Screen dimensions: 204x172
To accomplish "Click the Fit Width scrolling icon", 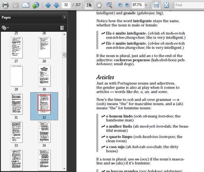I will coord(156,5).
